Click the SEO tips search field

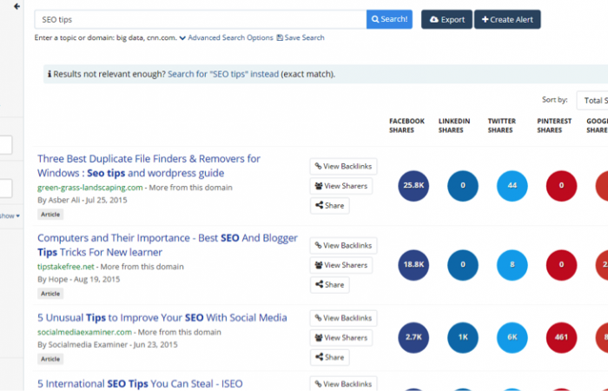[200, 19]
